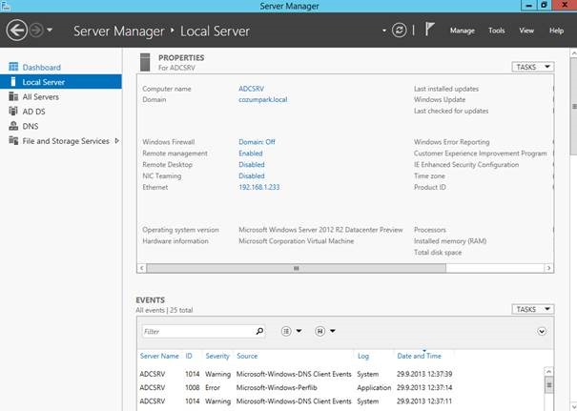Open the notifications flag
The image size is (577, 411).
pos(429,29)
